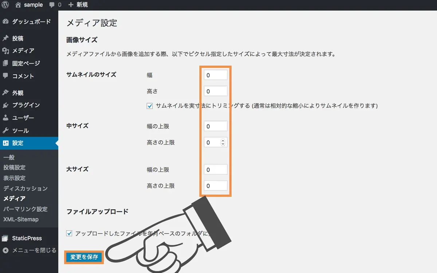
Task: Open the ダッシュボード dashboard icon
Action: pos(5,22)
